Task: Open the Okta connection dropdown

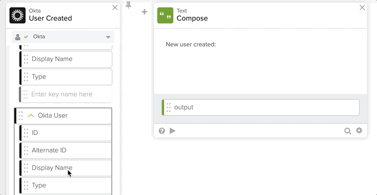Action: (108, 37)
